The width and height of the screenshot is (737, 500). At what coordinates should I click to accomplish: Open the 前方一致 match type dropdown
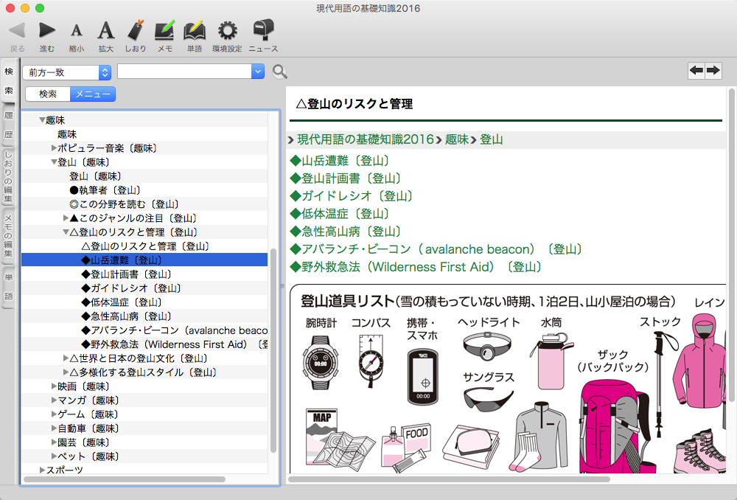66,72
